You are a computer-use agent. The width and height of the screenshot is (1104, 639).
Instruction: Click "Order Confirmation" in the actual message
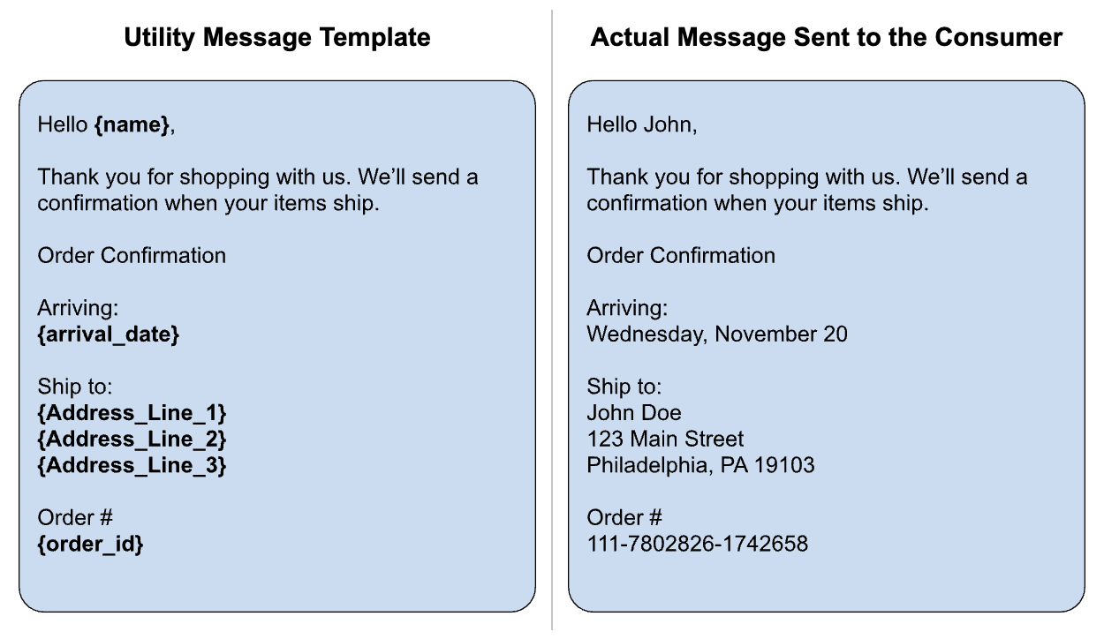pos(681,256)
